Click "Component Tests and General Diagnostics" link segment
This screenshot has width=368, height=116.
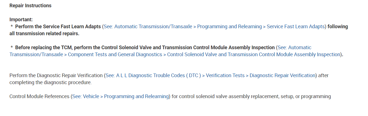click(x=115, y=55)
